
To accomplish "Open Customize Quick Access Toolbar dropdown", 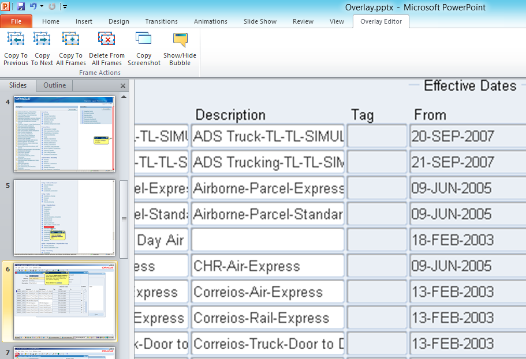I will (x=65, y=7).
